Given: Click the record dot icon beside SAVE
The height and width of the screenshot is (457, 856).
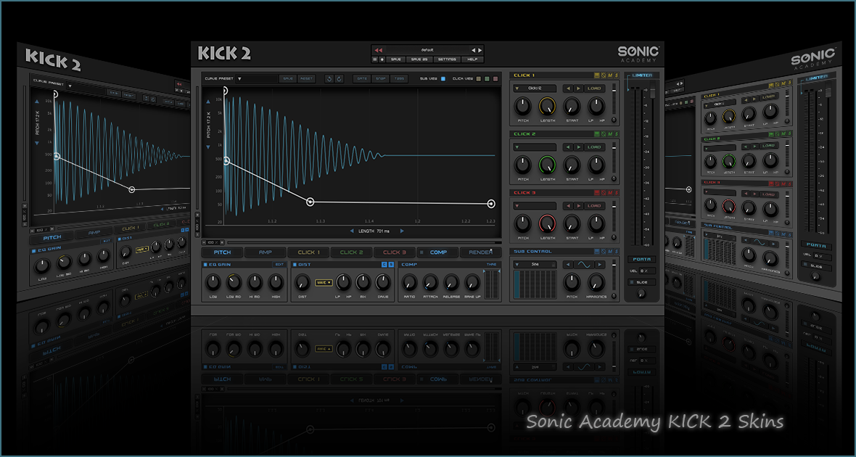Looking at the screenshot, I should tap(382, 59).
